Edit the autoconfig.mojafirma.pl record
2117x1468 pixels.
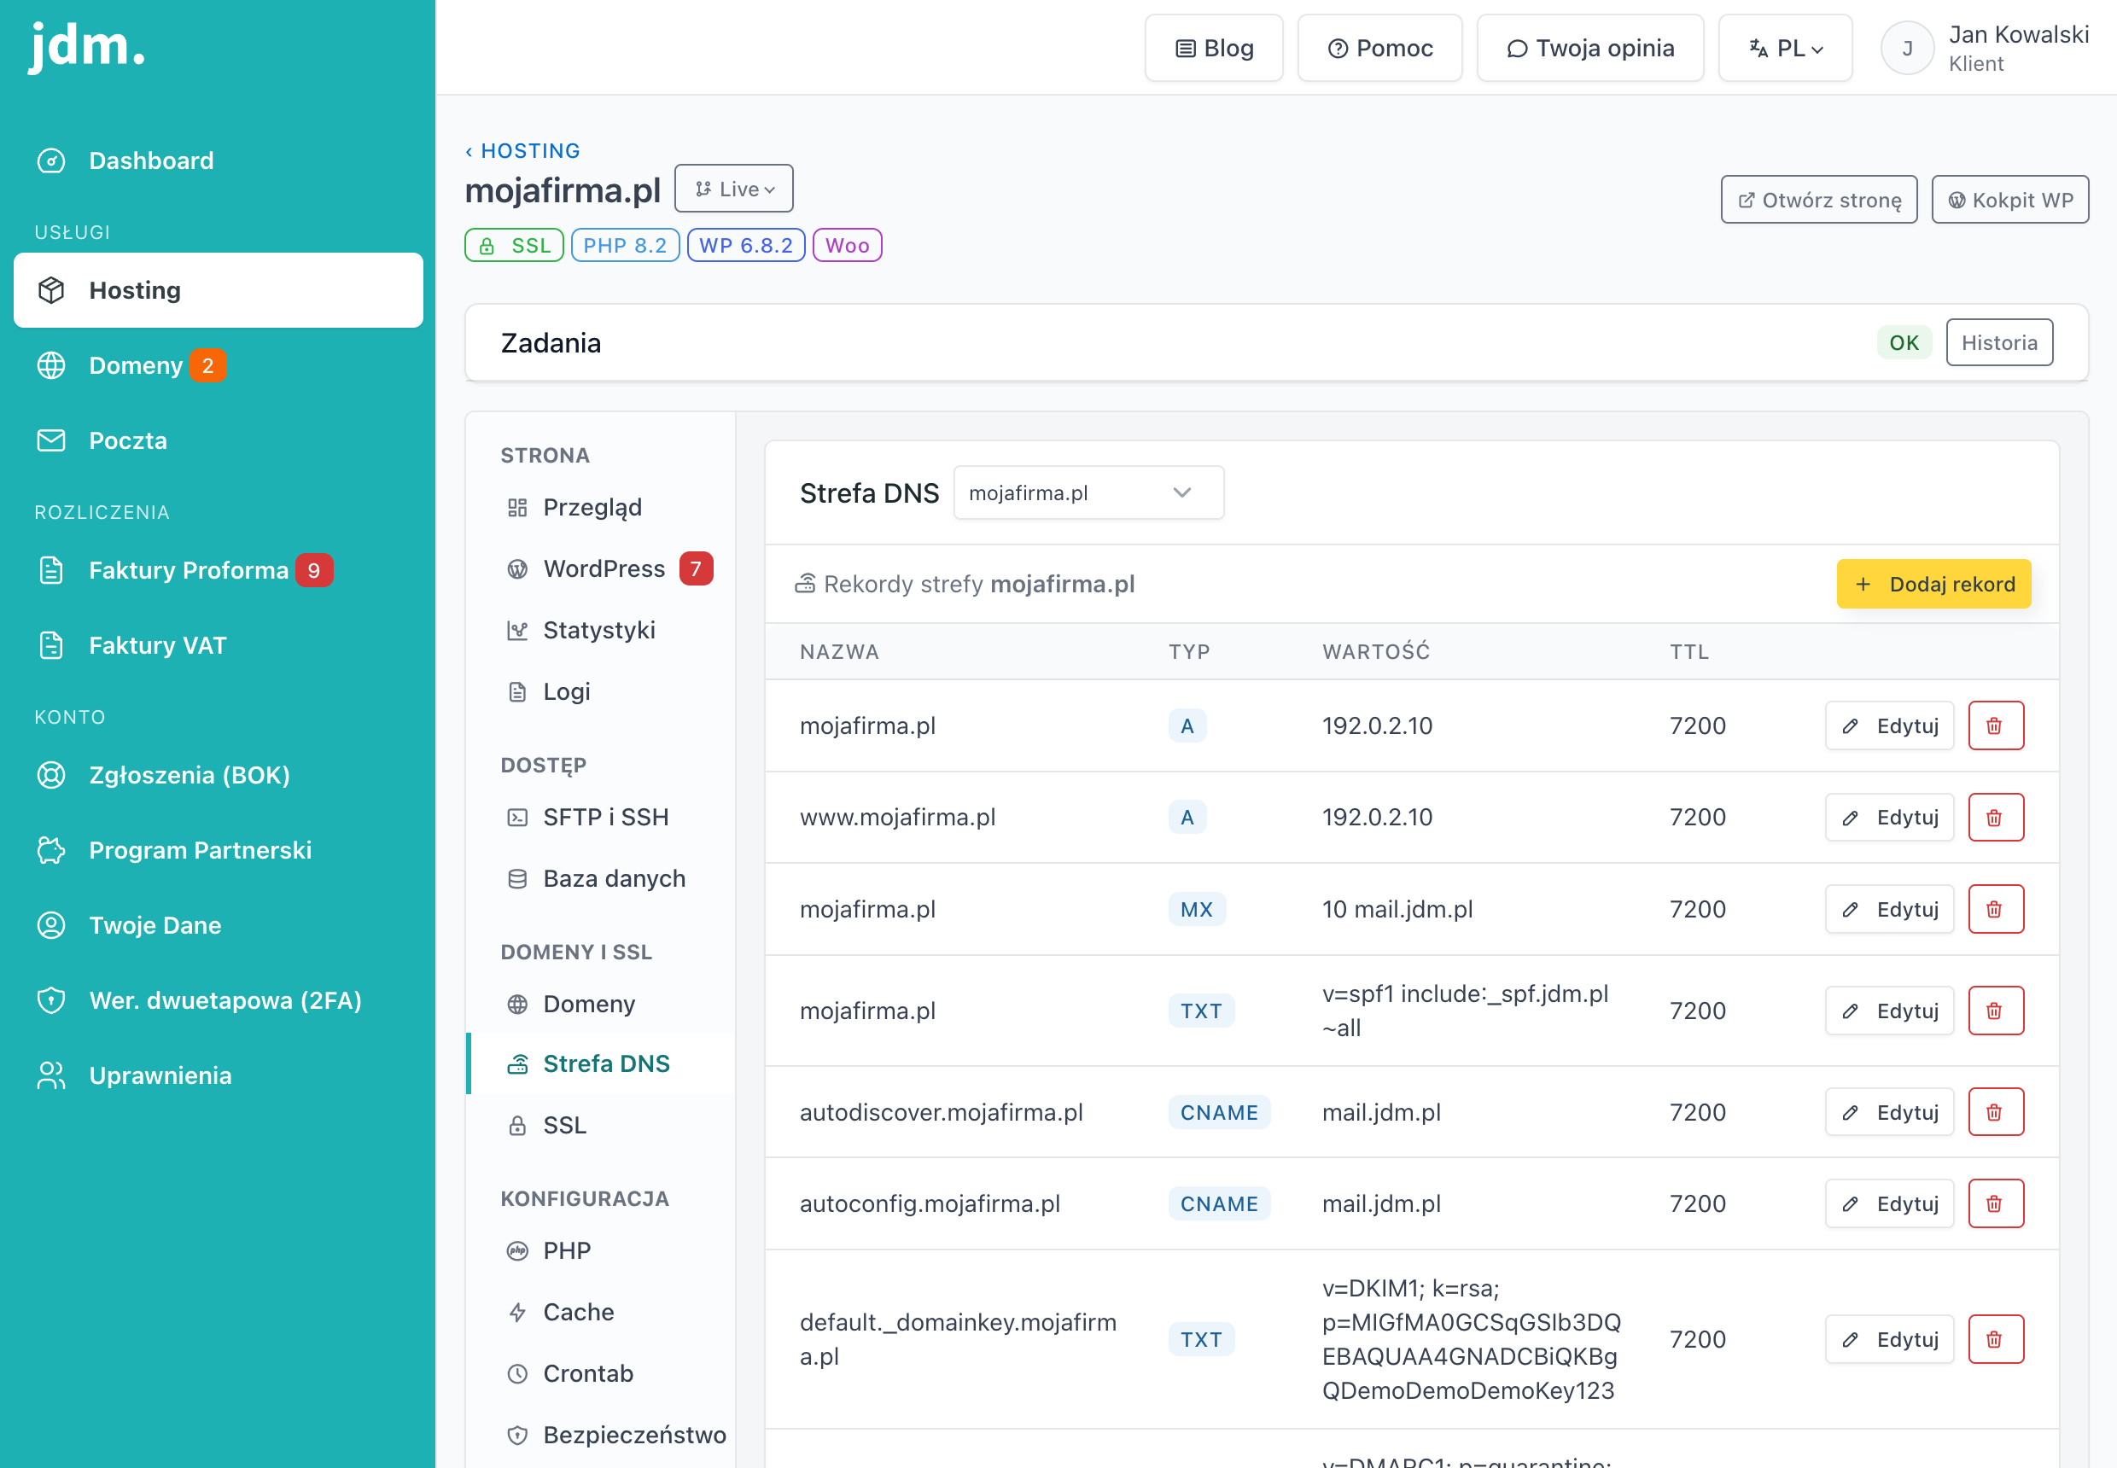coord(1889,1203)
